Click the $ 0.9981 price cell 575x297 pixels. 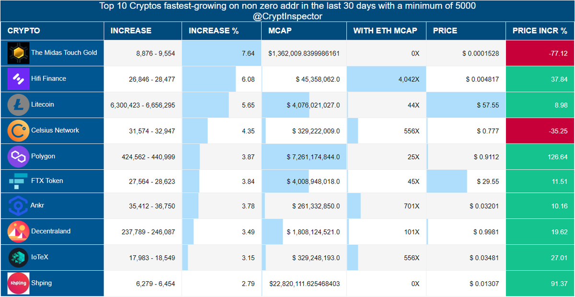pyautogui.click(x=466, y=232)
